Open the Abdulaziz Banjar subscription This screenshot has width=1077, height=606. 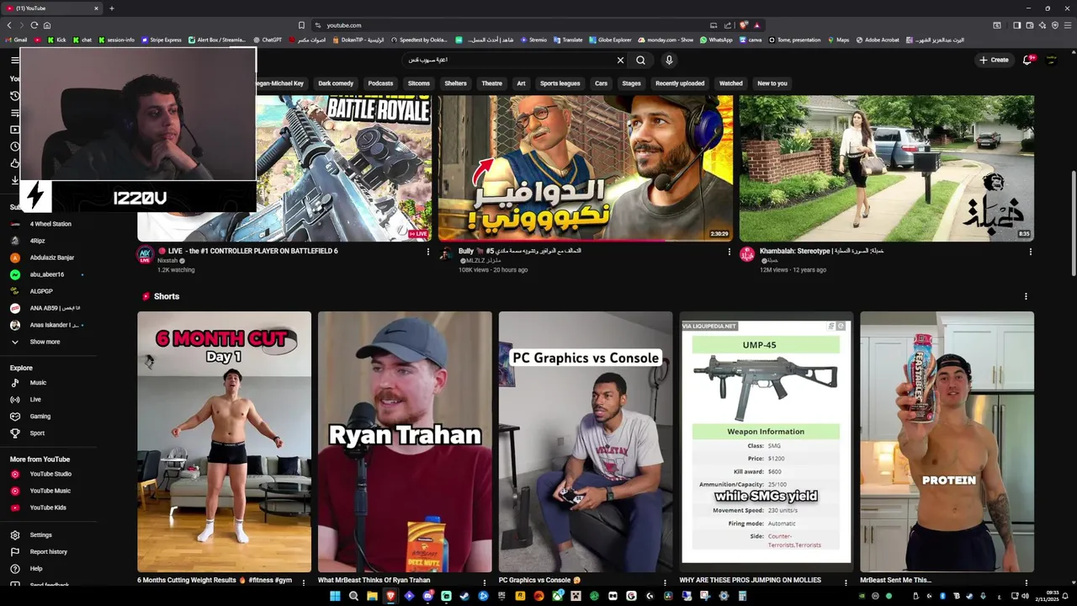52,258
